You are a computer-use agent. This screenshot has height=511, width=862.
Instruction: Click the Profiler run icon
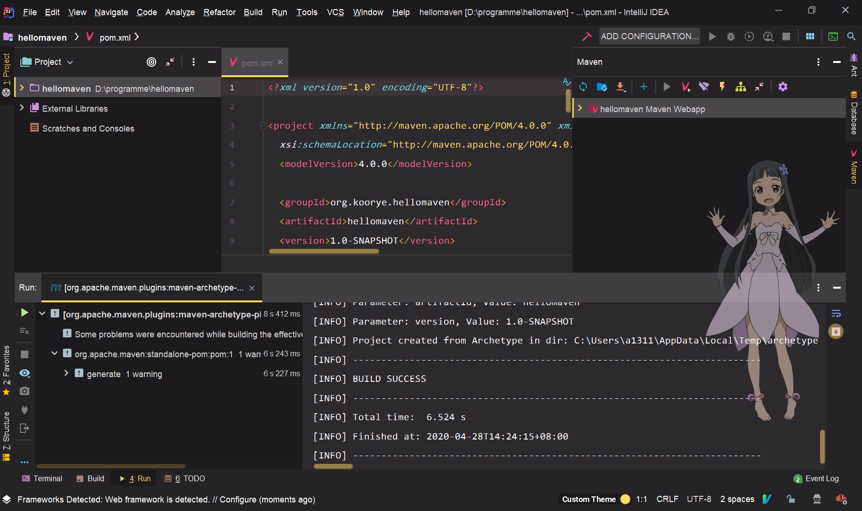tap(768, 36)
